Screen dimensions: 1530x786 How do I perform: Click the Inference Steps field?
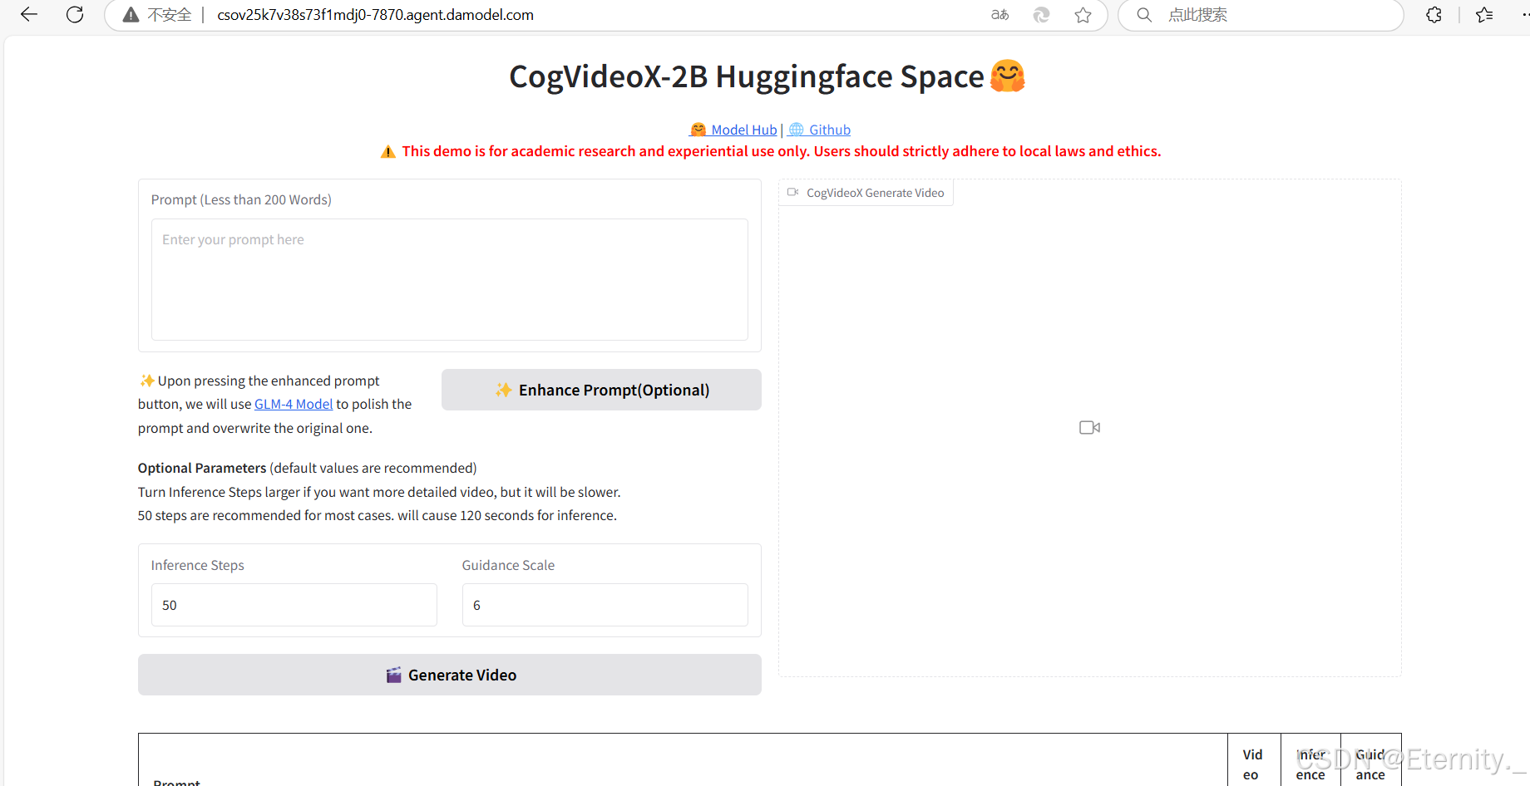click(x=294, y=605)
